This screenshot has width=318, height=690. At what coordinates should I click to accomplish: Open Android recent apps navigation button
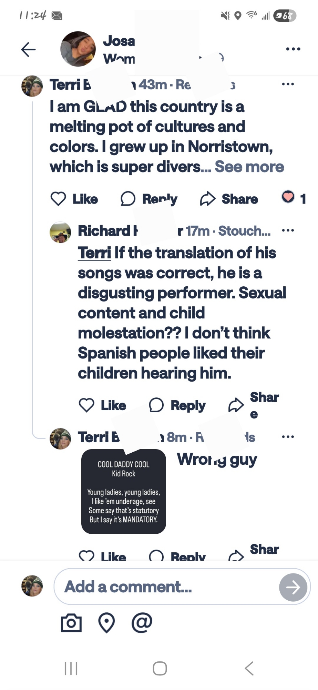[71, 668]
